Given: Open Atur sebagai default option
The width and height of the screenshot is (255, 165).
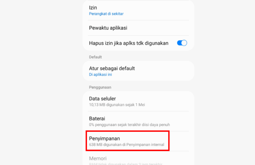Looking at the screenshot, I should coord(138,71).
